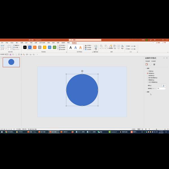The image size is (169, 169).
Task: Click the Record button at top right
Action: tap(158, 43)
